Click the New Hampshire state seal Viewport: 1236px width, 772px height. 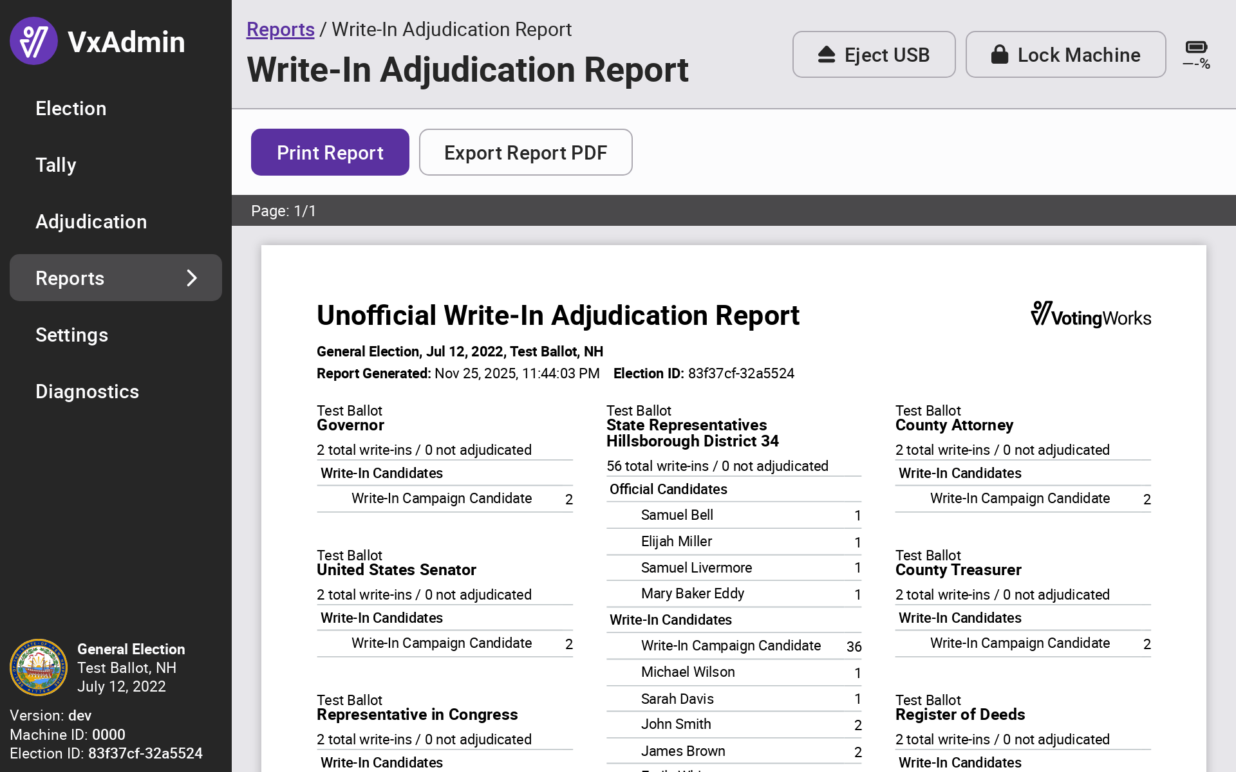39,667
